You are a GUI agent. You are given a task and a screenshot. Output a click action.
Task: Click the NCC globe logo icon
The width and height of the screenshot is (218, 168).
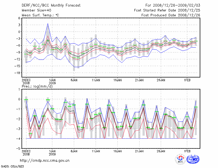tap(193, 159)
